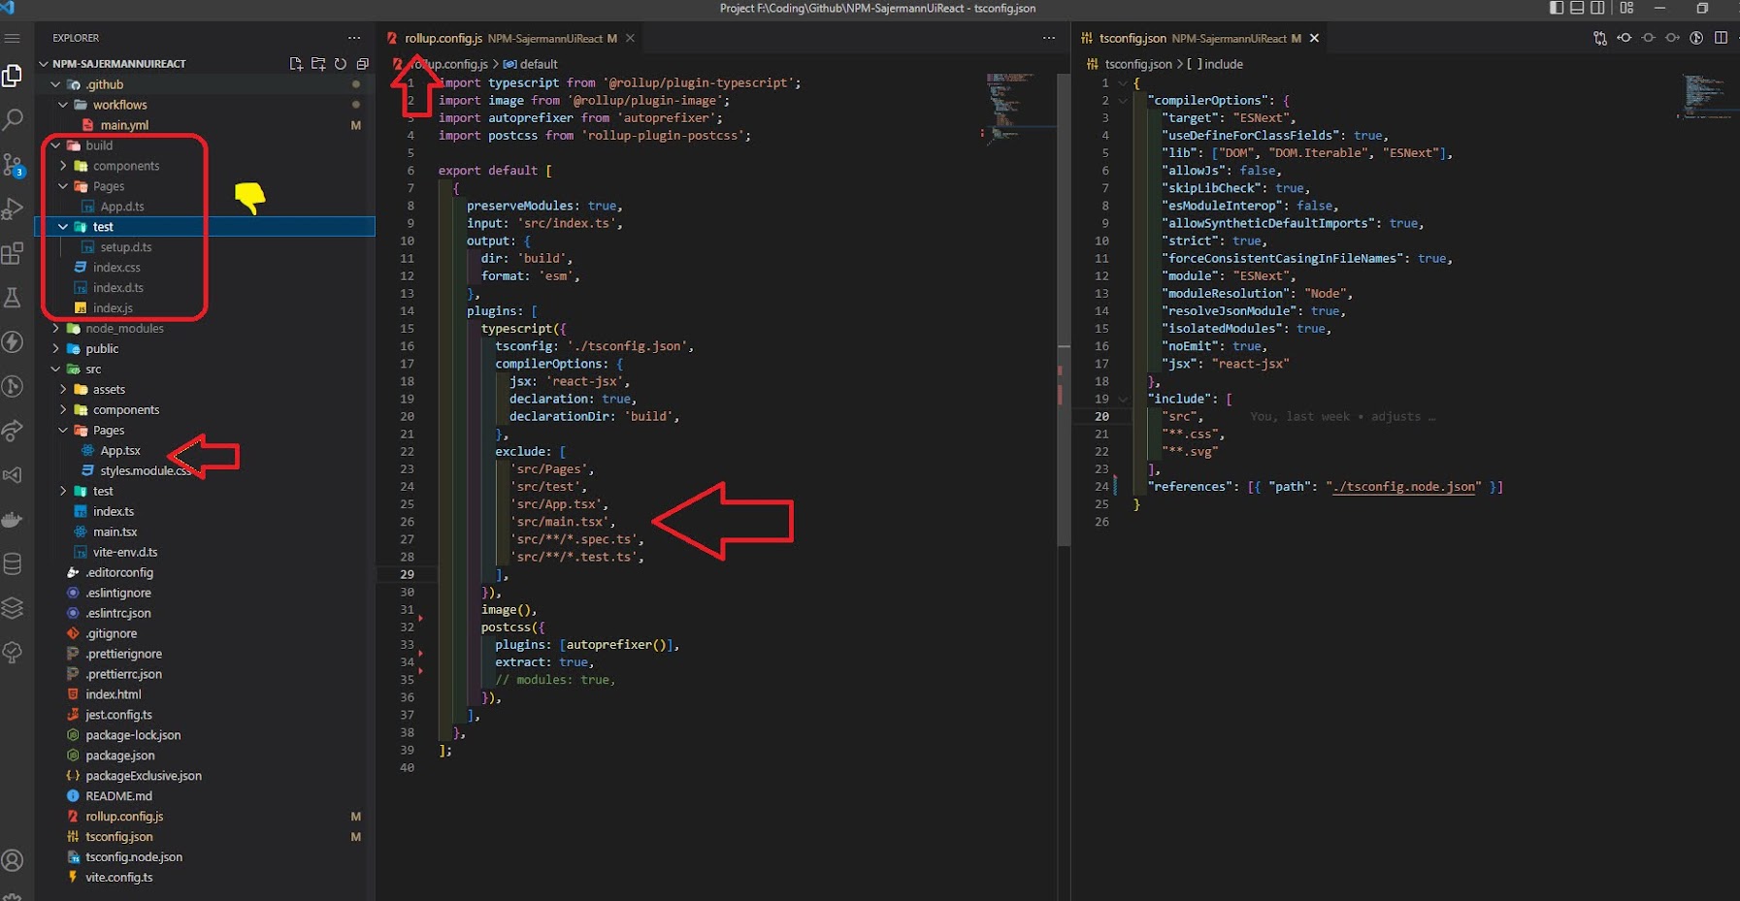Open README.md in Explorer

click(x=118, y=796)
